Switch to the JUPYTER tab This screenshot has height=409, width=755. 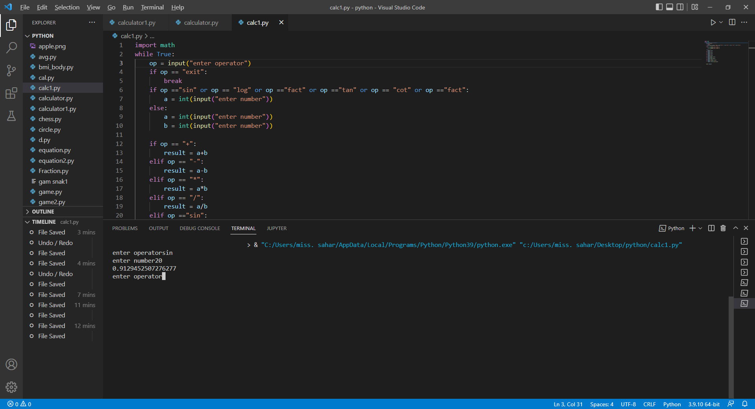(276, 228)
